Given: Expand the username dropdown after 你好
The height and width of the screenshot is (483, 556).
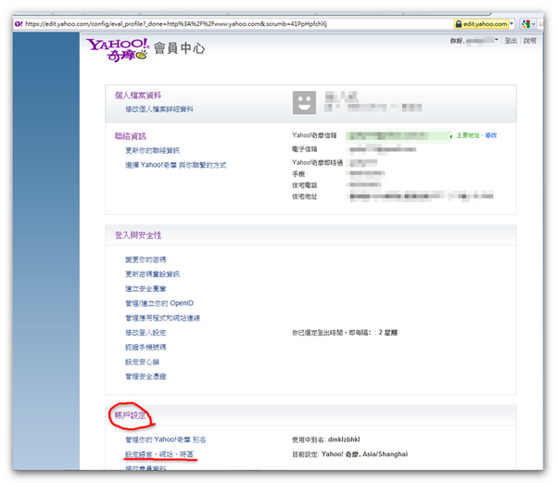Looking at the screenshot, I should click(x=496, y=40).
